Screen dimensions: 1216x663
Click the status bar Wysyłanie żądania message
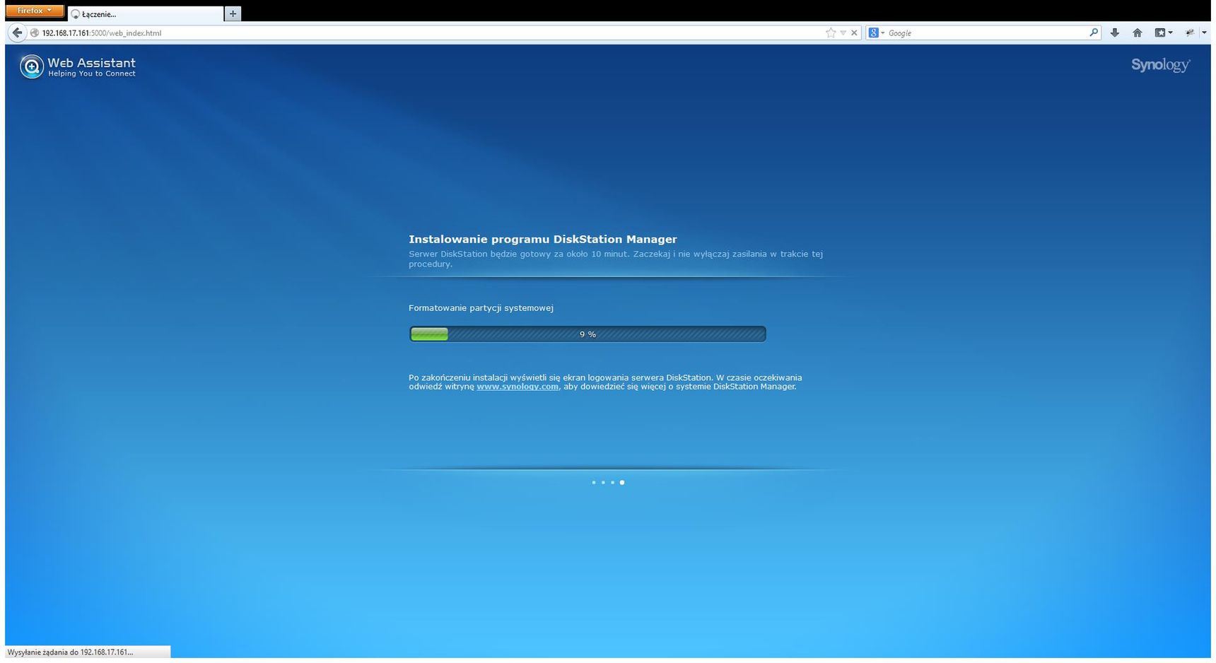pyautogui.click(x=70, y=652)
